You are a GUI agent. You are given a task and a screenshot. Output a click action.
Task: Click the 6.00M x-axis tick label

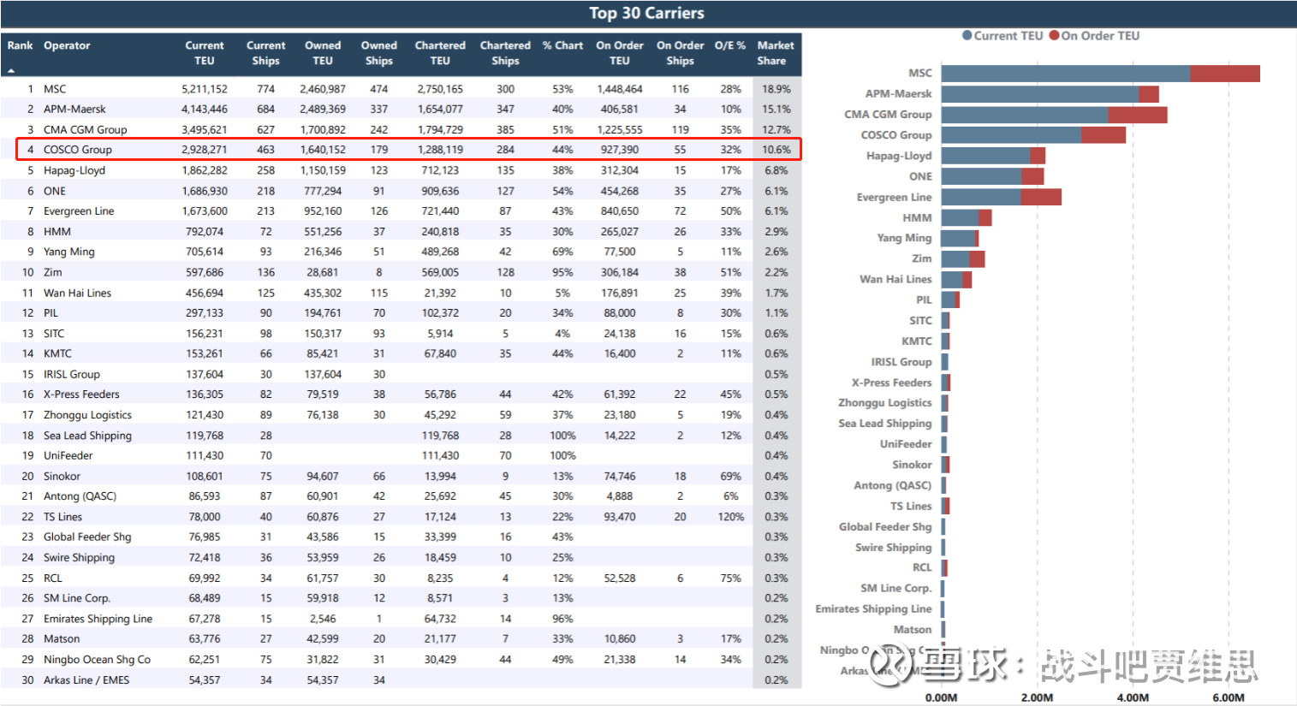coord(1229,697)
